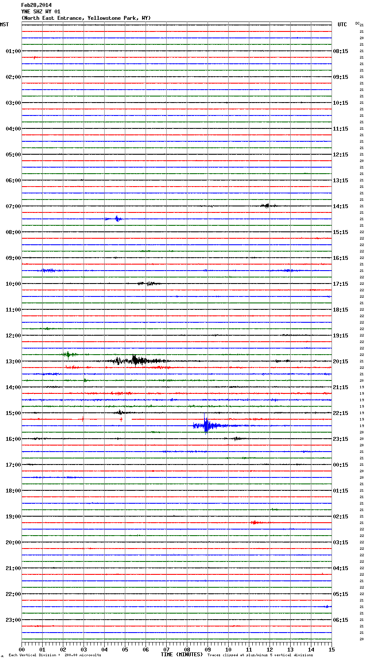
Task: Click the "TIME (MINUTES)" axis title
Action: (x=182, y=655)
